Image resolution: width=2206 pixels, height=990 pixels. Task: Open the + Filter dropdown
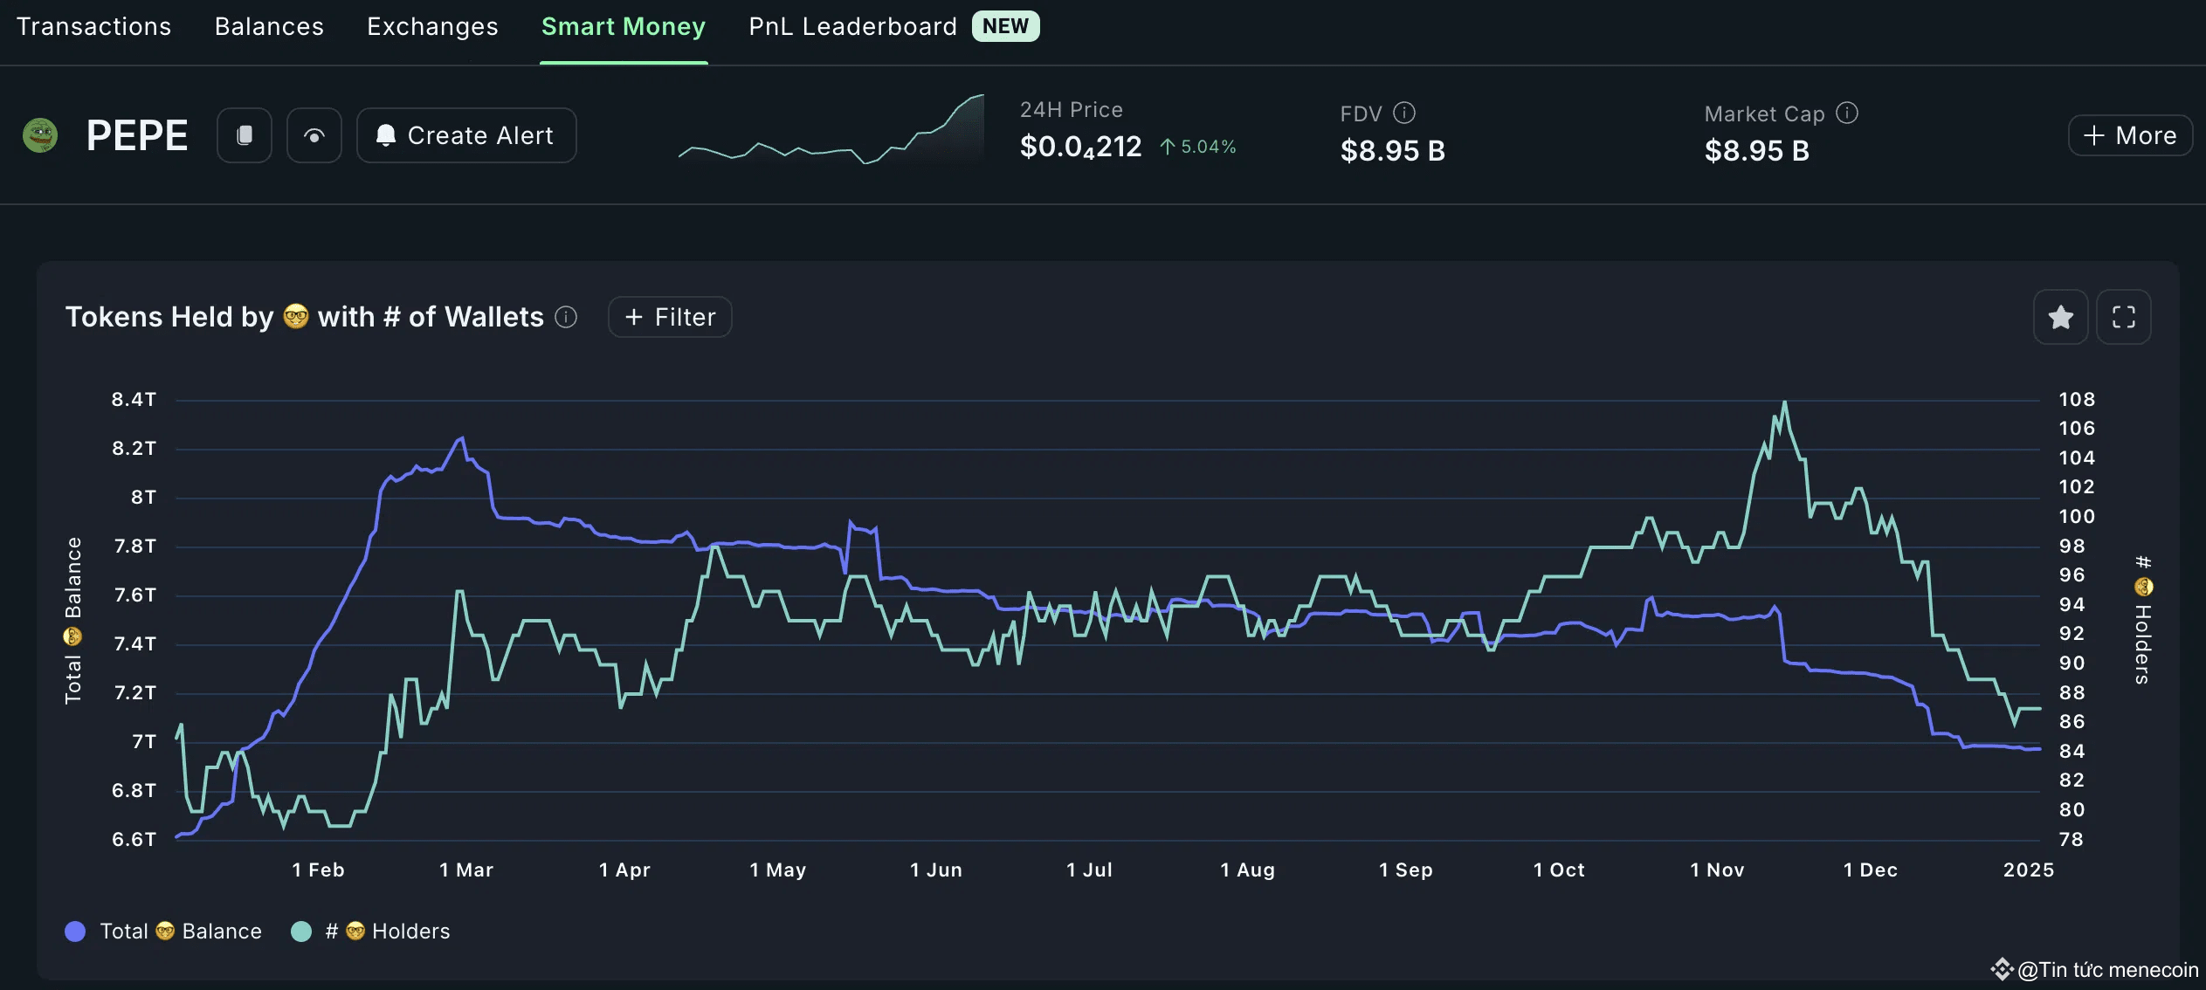[670, 317]
